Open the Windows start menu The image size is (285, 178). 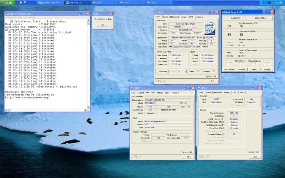[7, 2]
